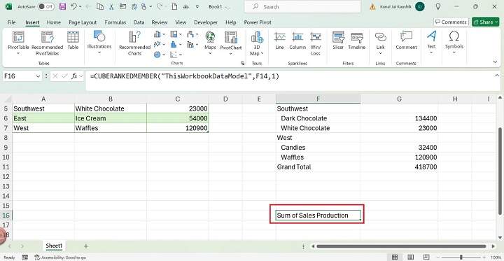This screenshot has width=504, height=261.
Task: Click the zoom slider handle
Action: tap(461, 257)
